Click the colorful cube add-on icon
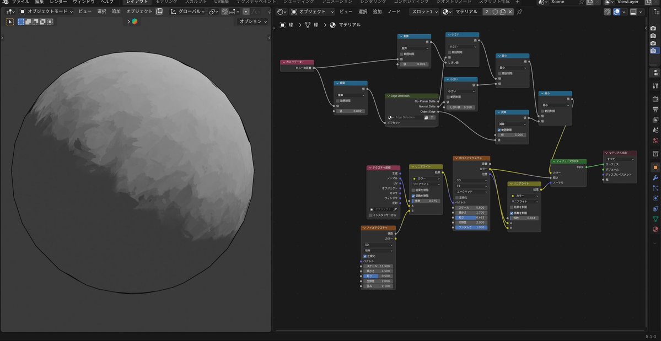This screenshot has height=341, width=661. 135,21
